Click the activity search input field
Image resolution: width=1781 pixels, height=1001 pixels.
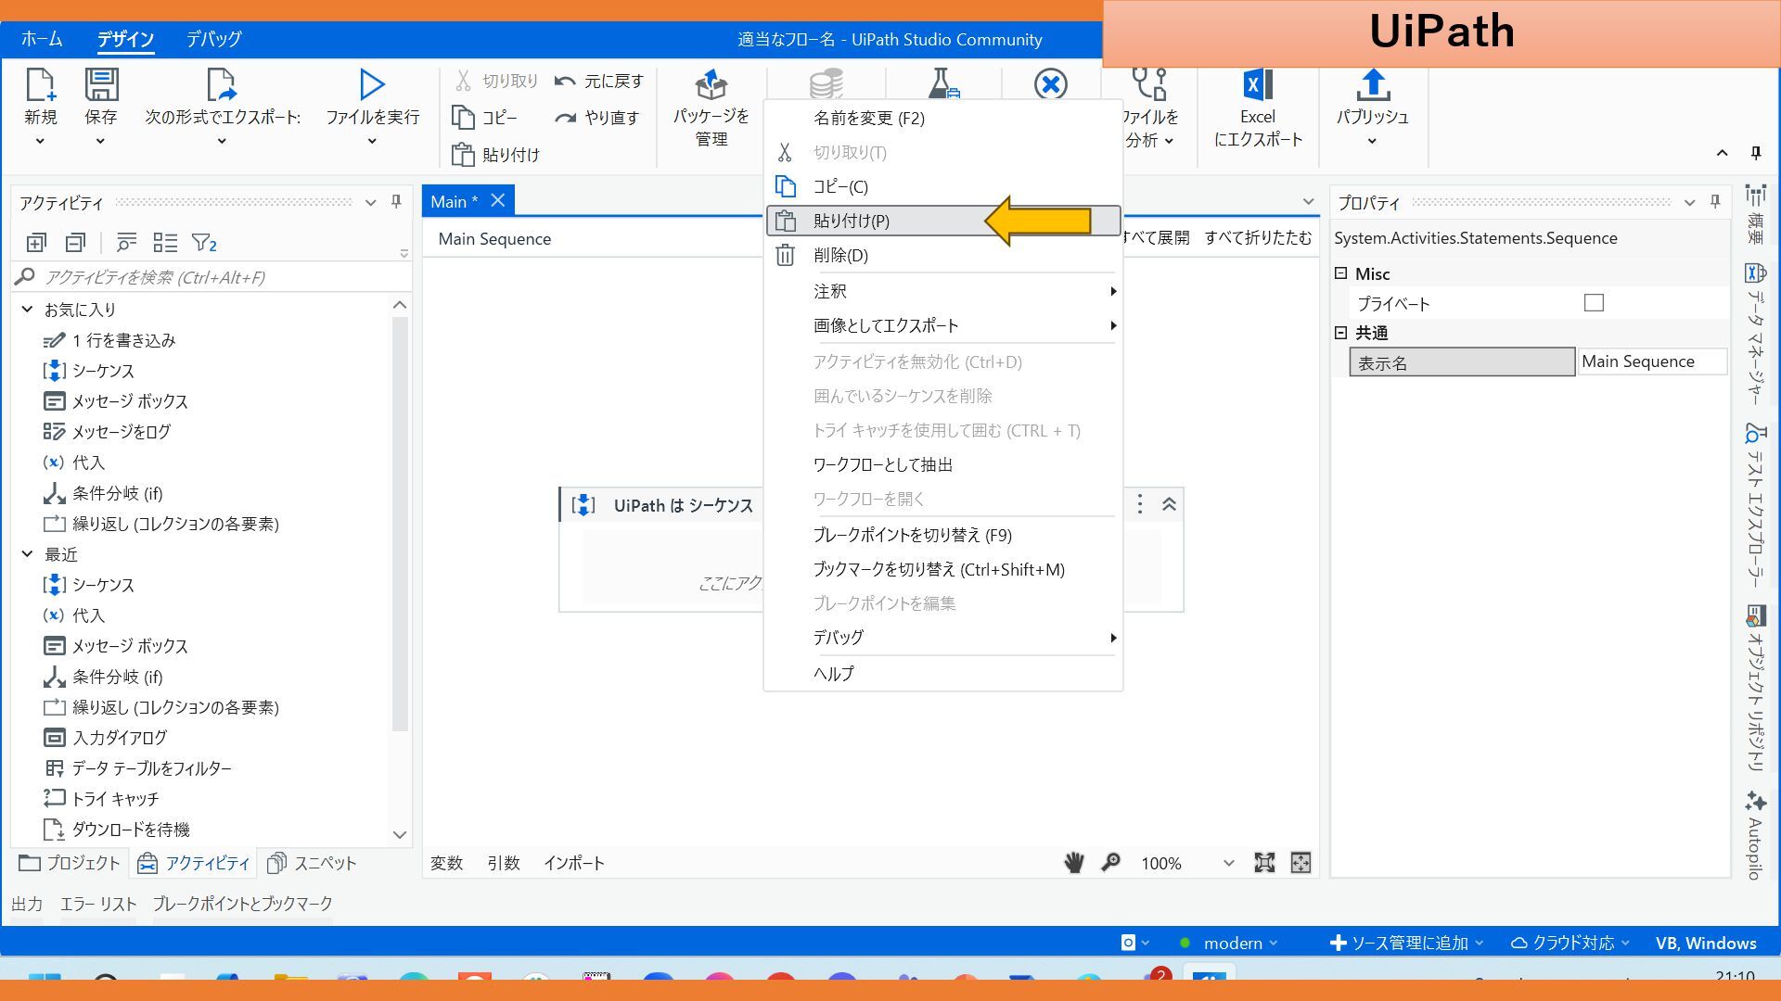tap(213, 277)
